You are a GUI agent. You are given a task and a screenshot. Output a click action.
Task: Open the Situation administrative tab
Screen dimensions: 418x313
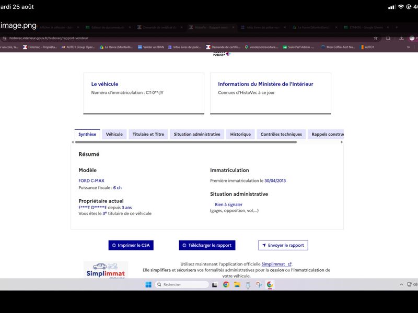tap(197, 135)
